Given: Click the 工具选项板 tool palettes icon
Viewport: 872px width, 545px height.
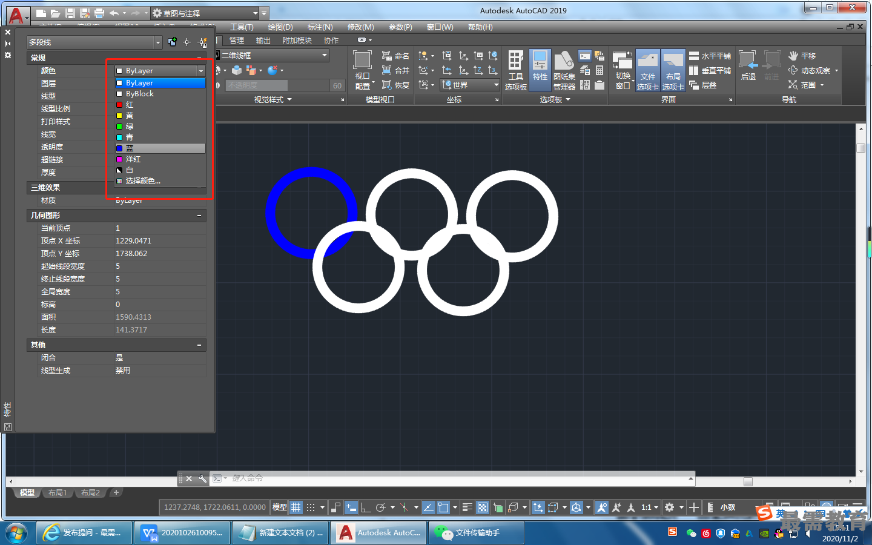Looking at the screenshot, I should tap(515, 70).
